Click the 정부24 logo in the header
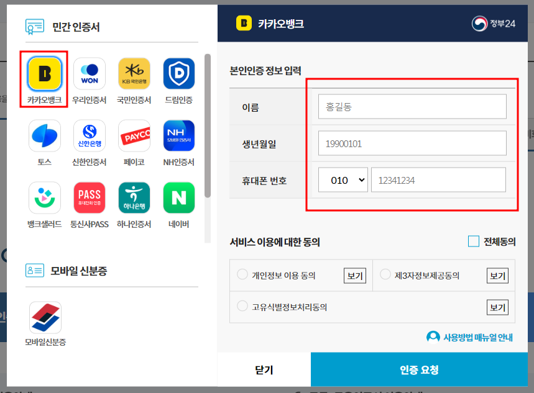This screenshot has height=393, width=534. coord(493,24)
